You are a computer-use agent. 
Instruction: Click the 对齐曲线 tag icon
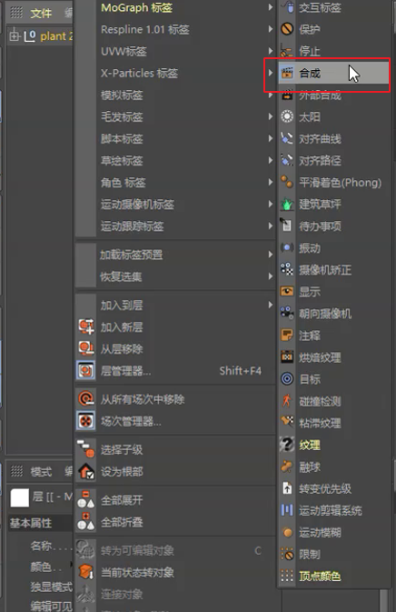[287, 138]
